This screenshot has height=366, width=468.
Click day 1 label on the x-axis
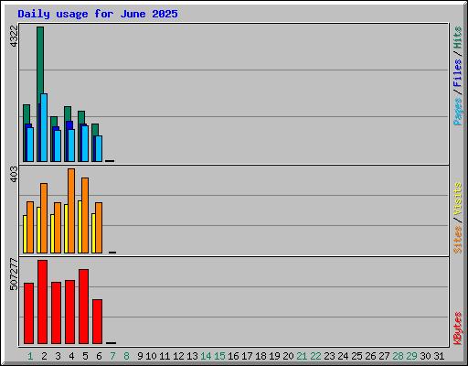coord(30,356)
